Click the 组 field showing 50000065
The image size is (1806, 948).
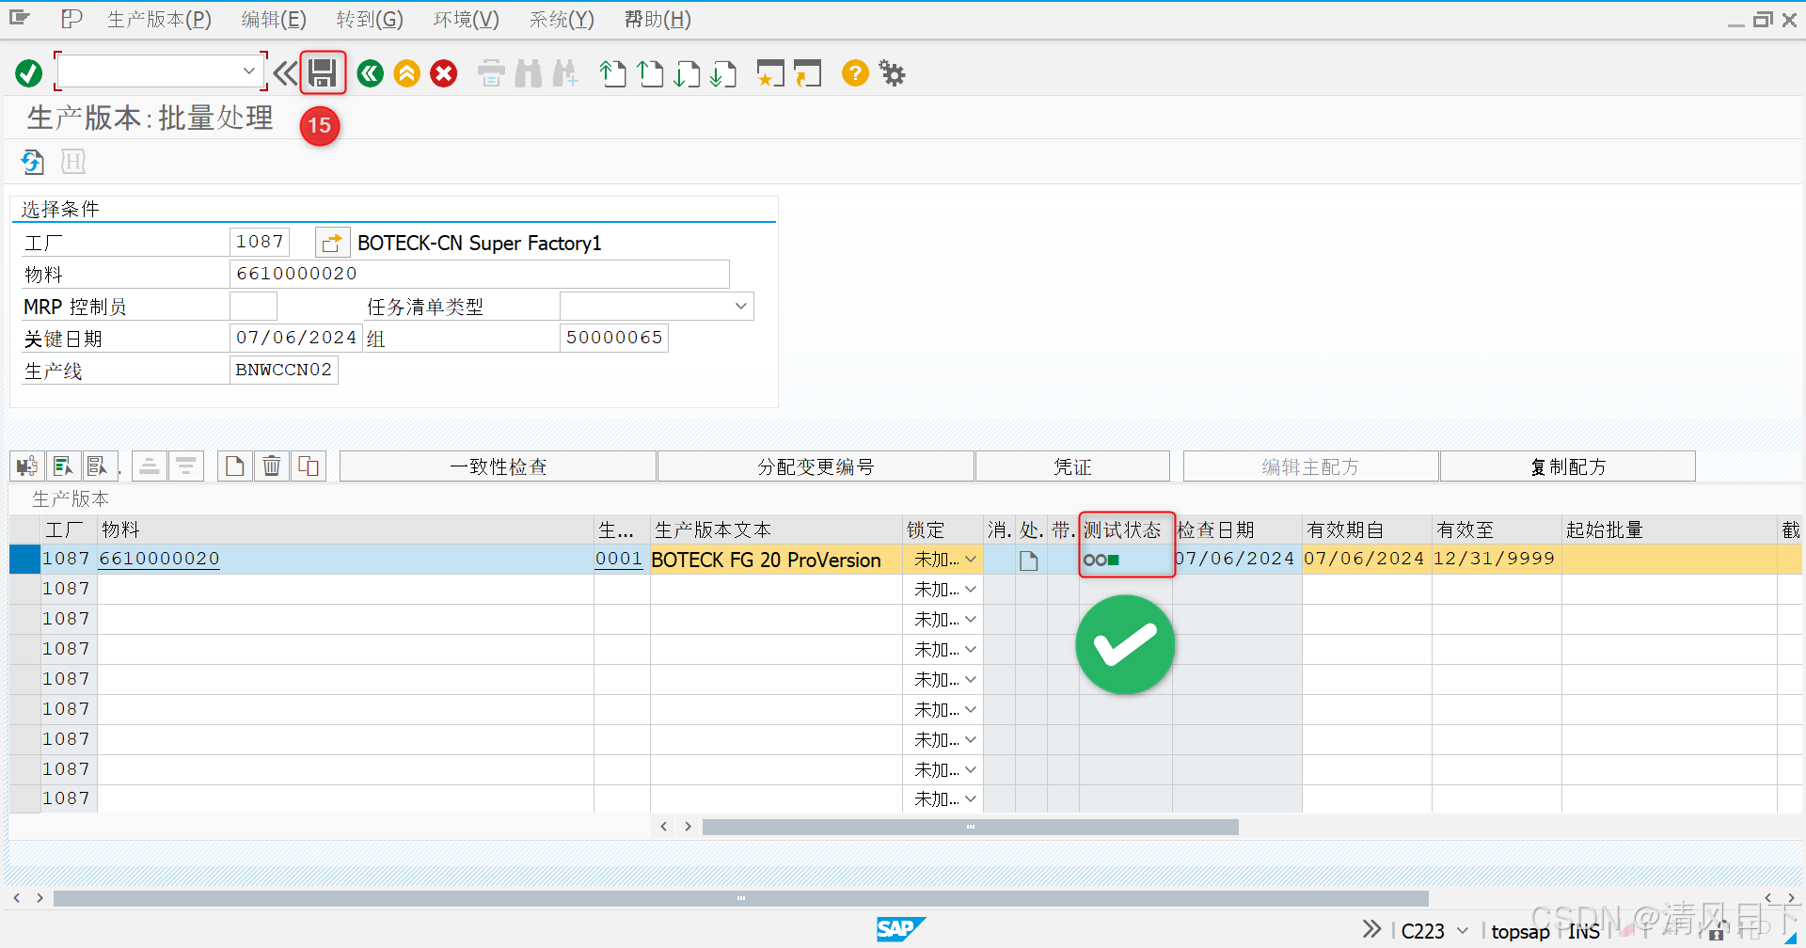pos(613,338)
